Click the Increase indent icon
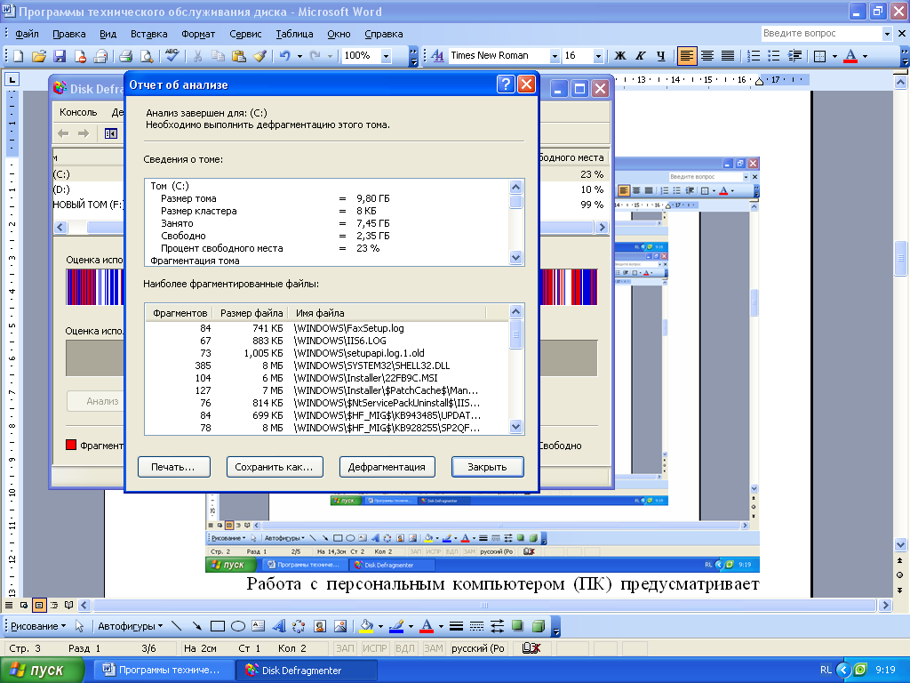The height and width of the screenshot is (683, 910). click(x=794, y=56)
